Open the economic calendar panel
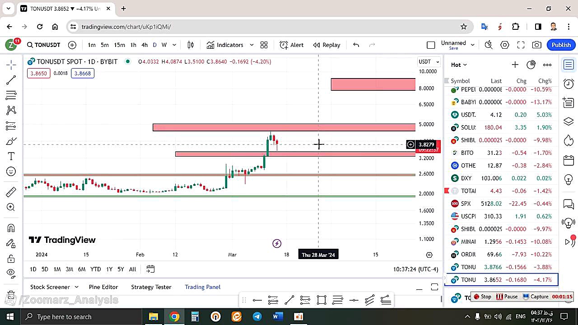 [x=569, y=160]
